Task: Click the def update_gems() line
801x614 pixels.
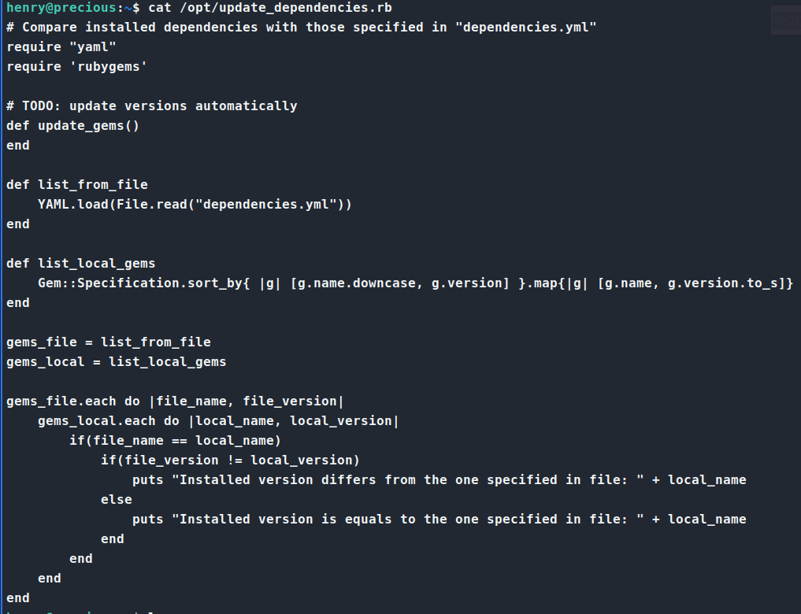Action: pyautogui.click(x=73, y=126)
